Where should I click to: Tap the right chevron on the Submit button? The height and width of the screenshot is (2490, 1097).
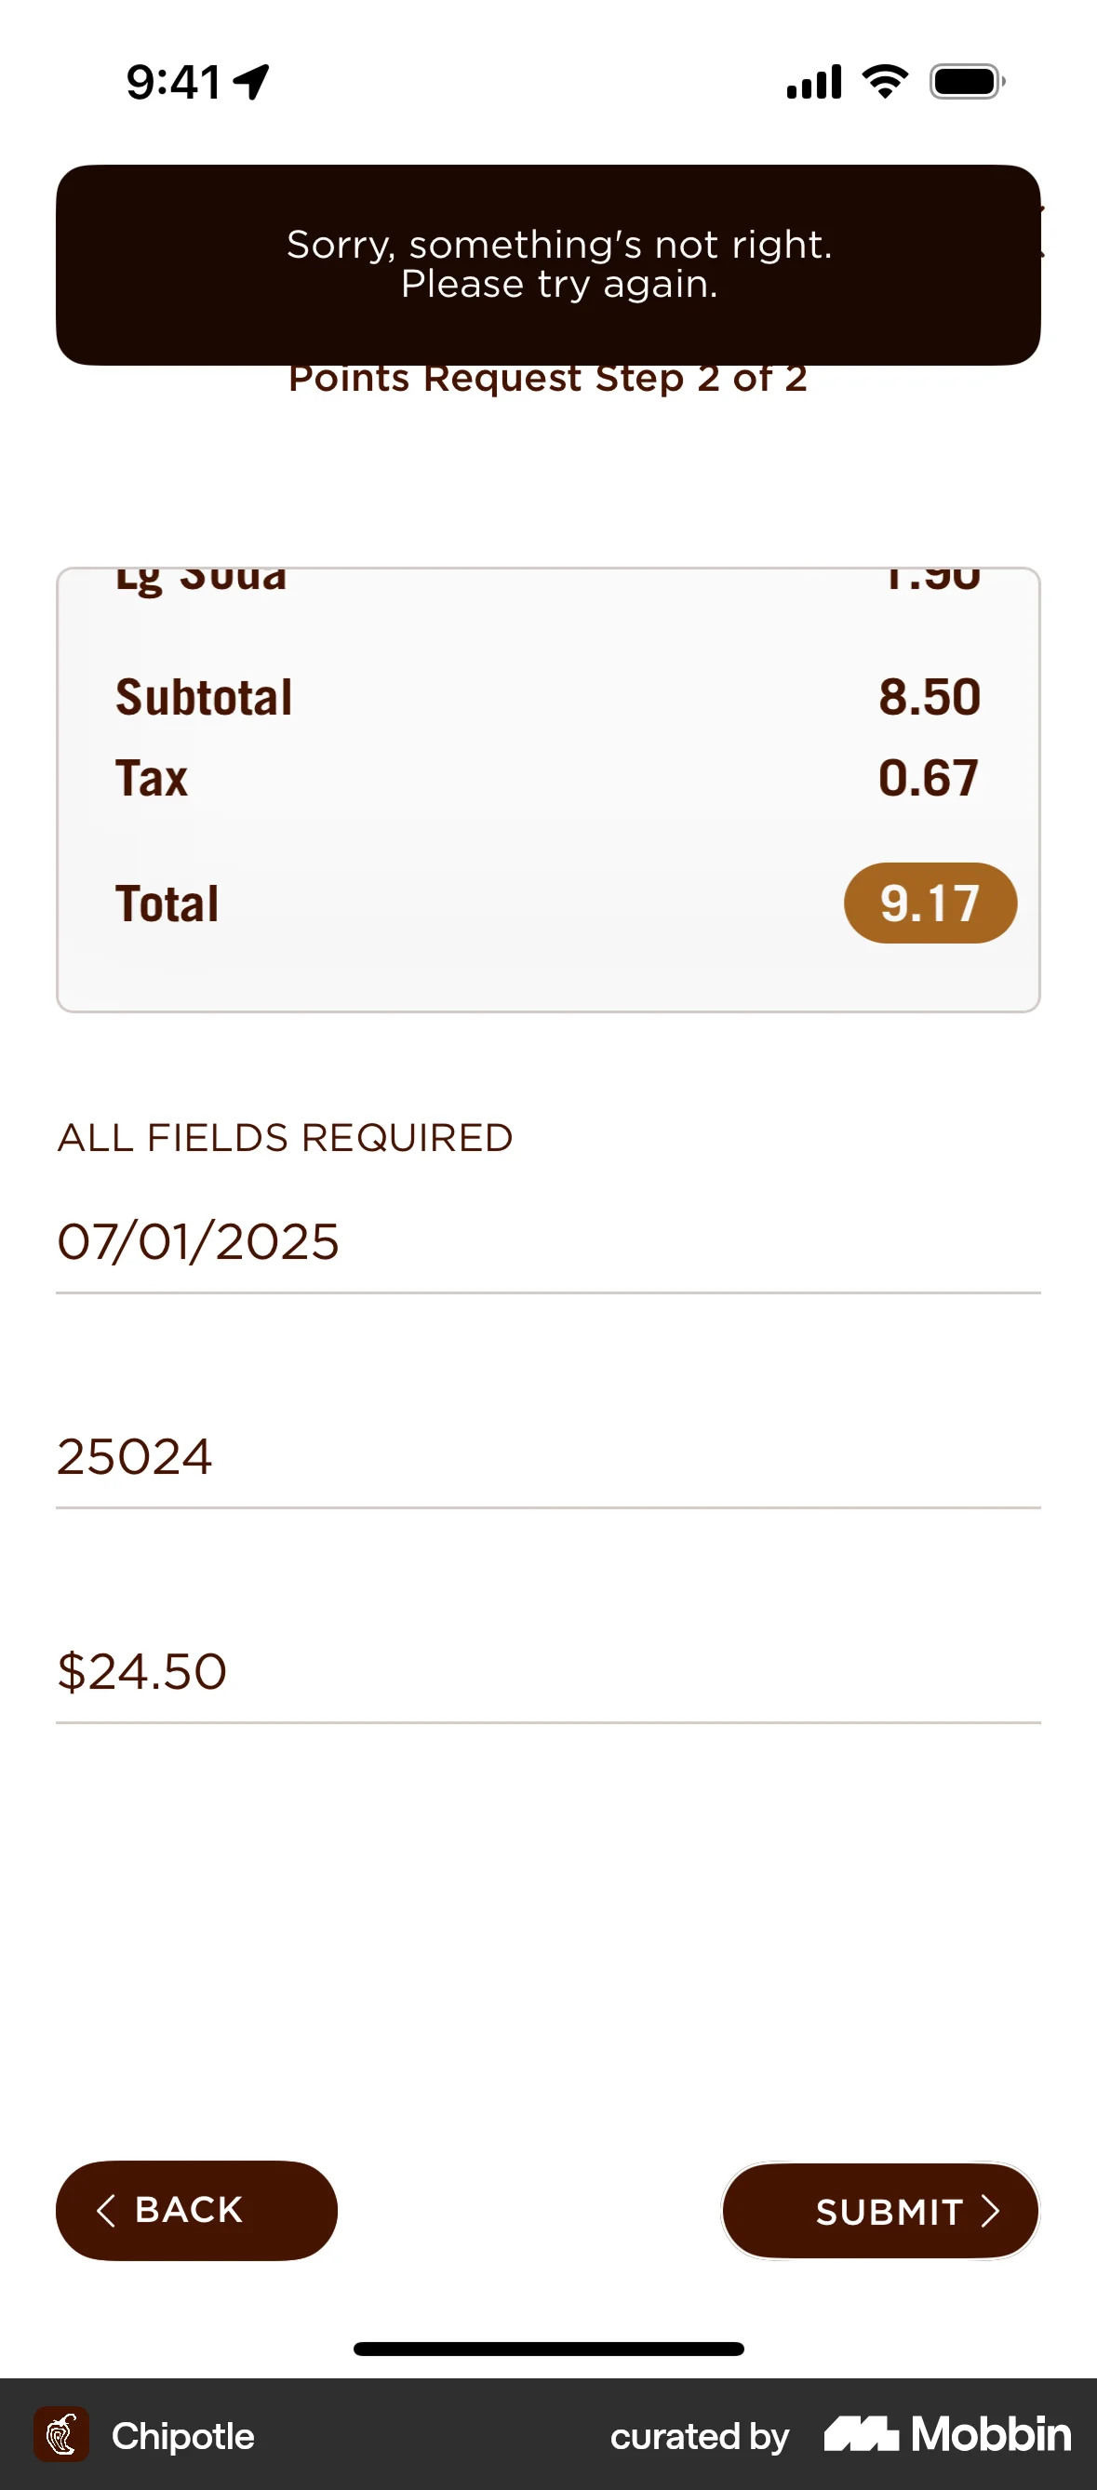(990, 2211)
